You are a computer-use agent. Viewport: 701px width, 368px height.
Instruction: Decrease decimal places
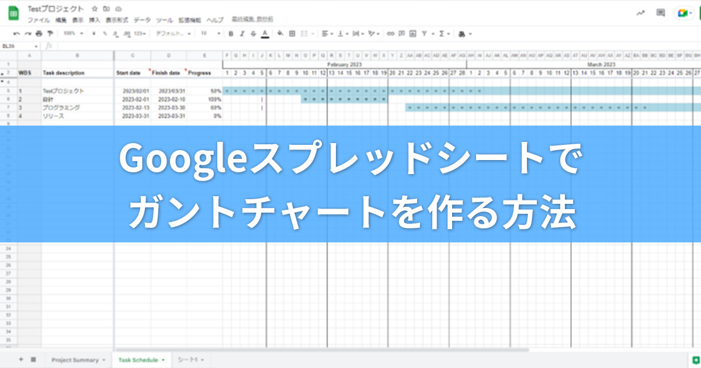(116, 33)
